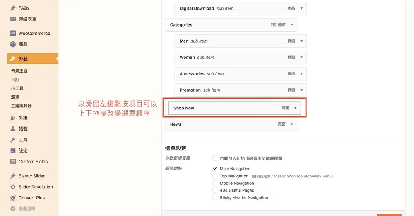Image resolution: width=414 pixels, height=216 pixels.
Task: Click the 選單設定 heading text
Action: 176,148
